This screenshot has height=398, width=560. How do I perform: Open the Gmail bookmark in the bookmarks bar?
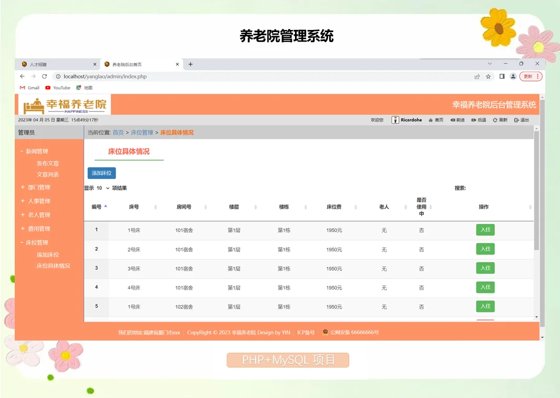(x=29, y=87)
